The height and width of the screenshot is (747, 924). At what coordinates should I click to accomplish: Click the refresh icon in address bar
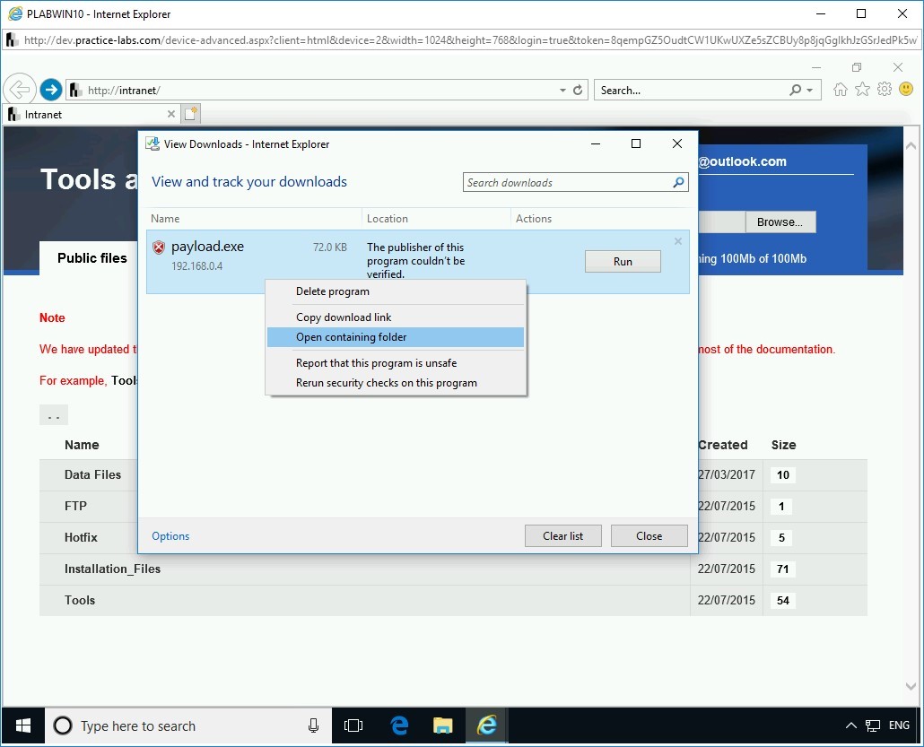[x=578, y=90]
